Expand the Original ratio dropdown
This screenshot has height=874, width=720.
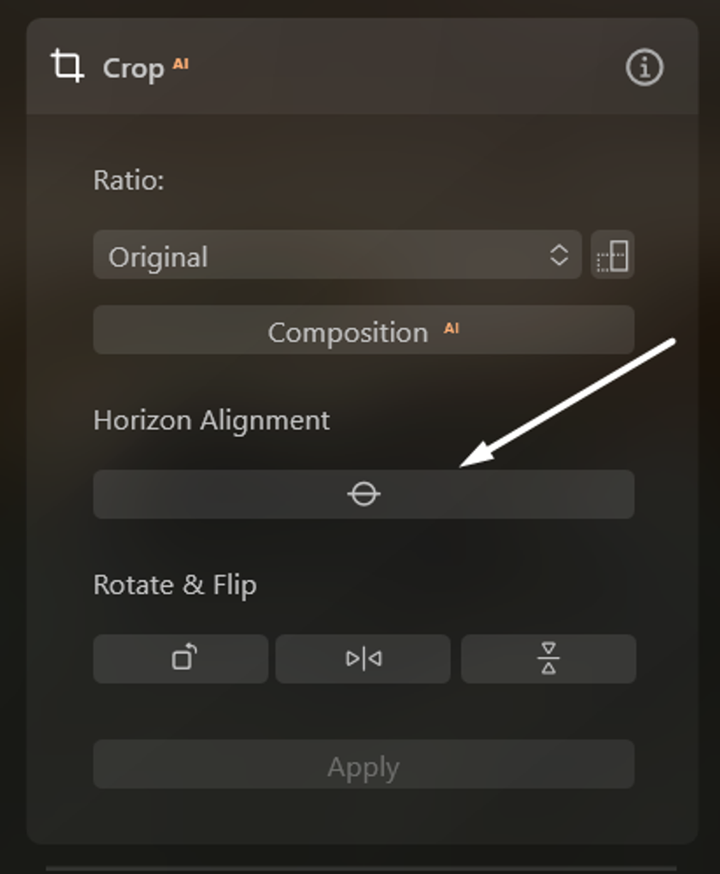338,254
